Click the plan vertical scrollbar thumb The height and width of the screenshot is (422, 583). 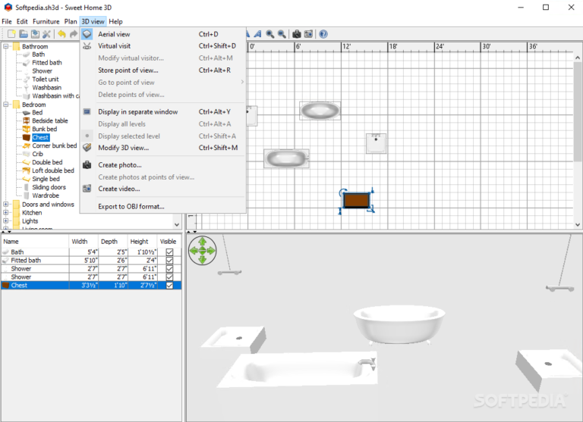coord(578,111)
